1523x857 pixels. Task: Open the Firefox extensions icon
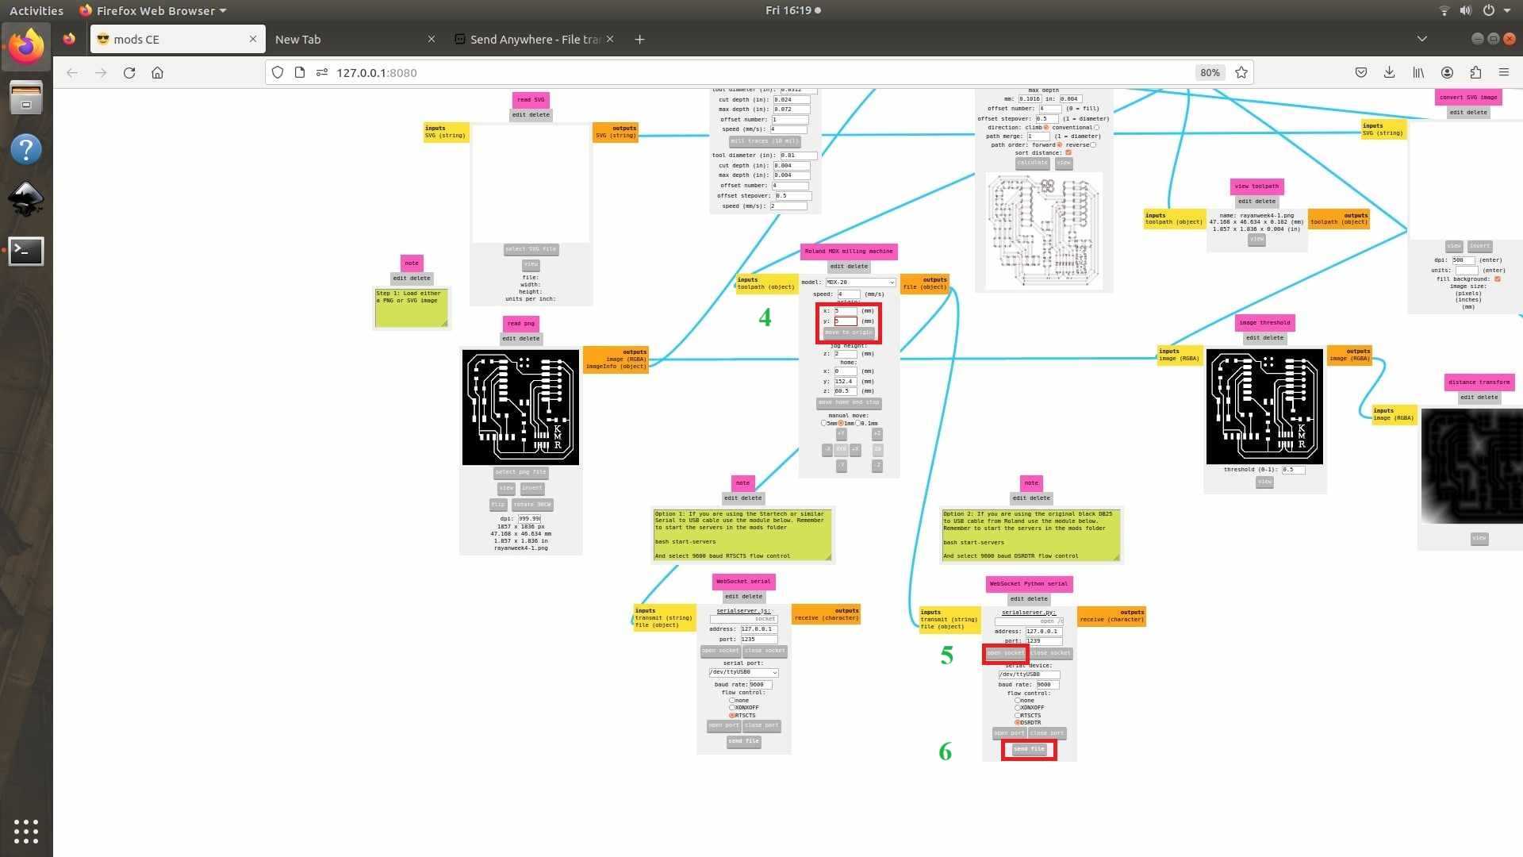click(1475, 72)
